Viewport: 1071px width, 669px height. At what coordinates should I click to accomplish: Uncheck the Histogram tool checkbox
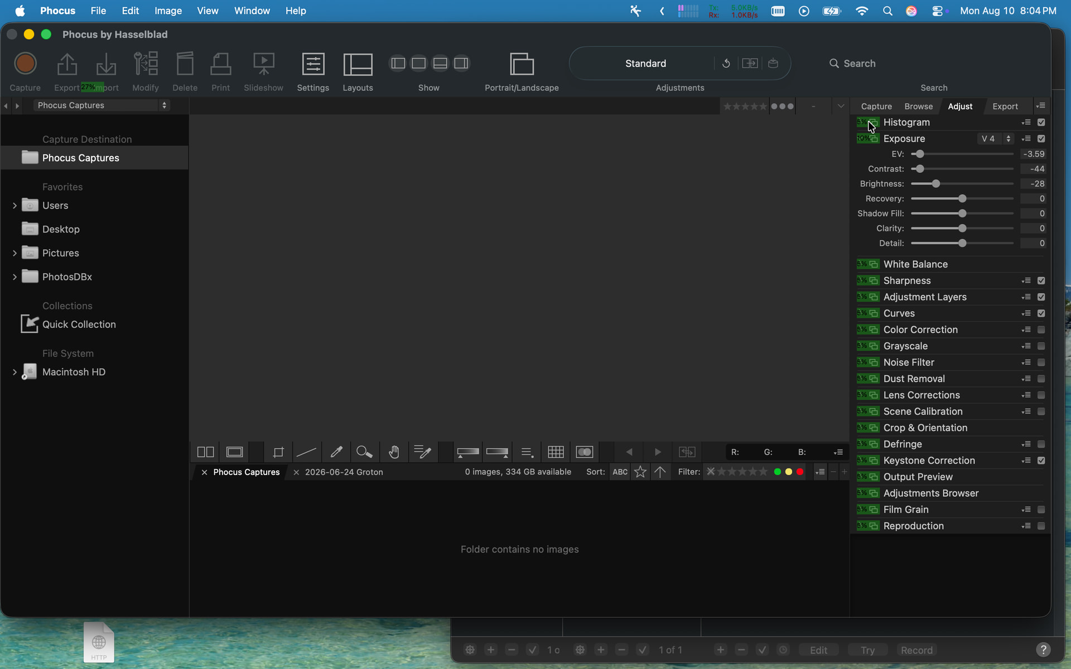tap(1041, 122)
